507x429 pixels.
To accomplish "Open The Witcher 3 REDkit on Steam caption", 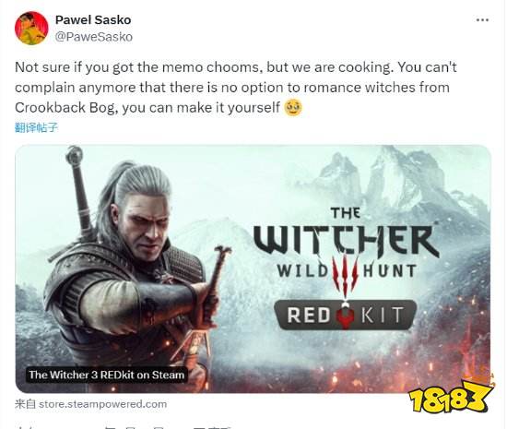I will 107,375.
